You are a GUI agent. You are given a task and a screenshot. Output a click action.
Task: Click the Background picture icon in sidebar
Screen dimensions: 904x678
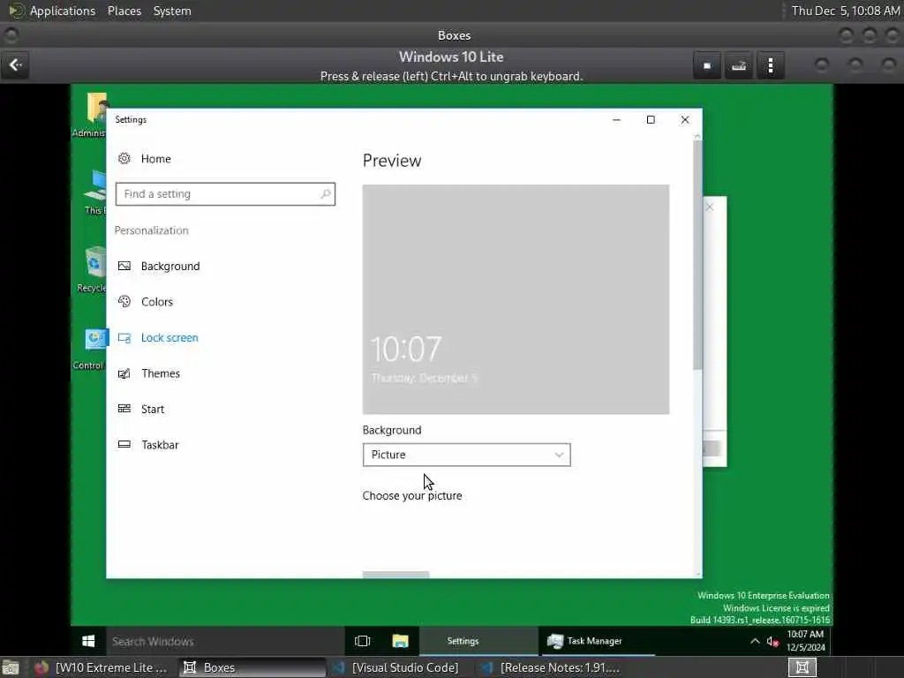click(x=124, y=266)
